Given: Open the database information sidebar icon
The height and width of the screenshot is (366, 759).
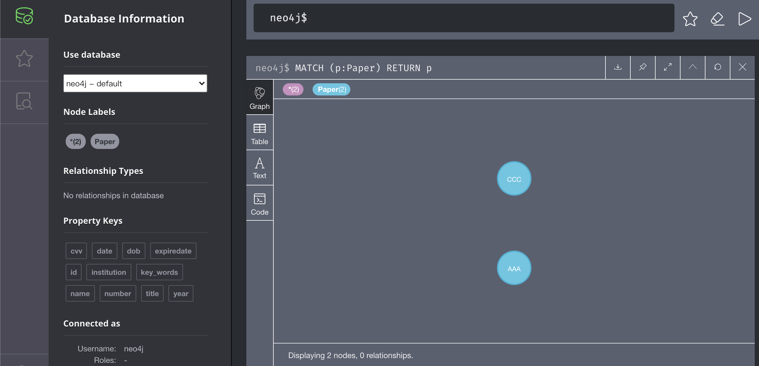Looking at the screenshot, I should [x=24, y=16].
